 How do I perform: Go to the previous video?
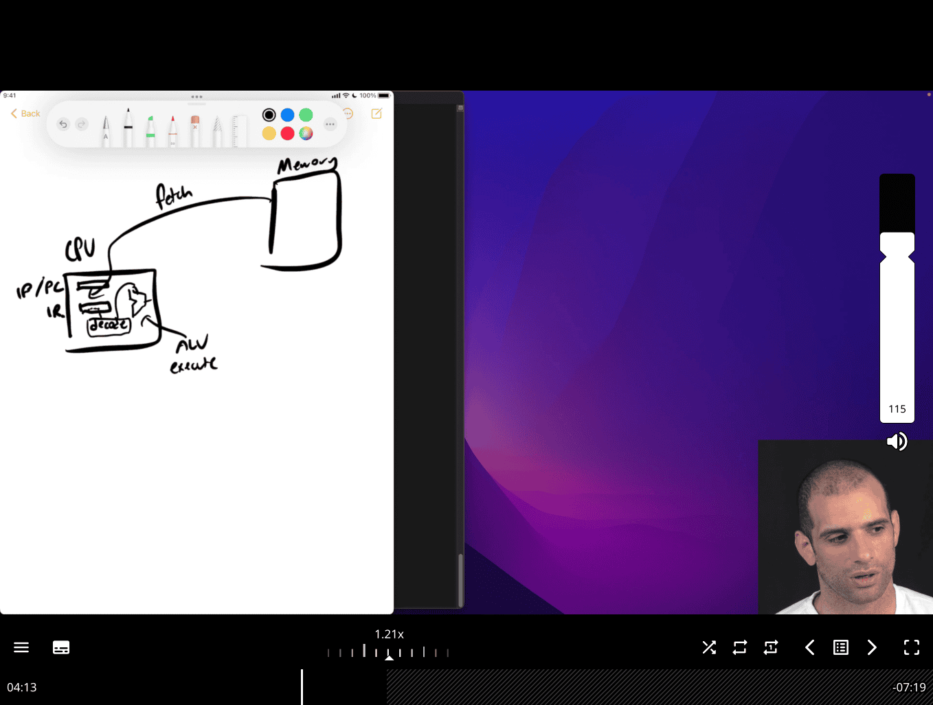[810, 647]
